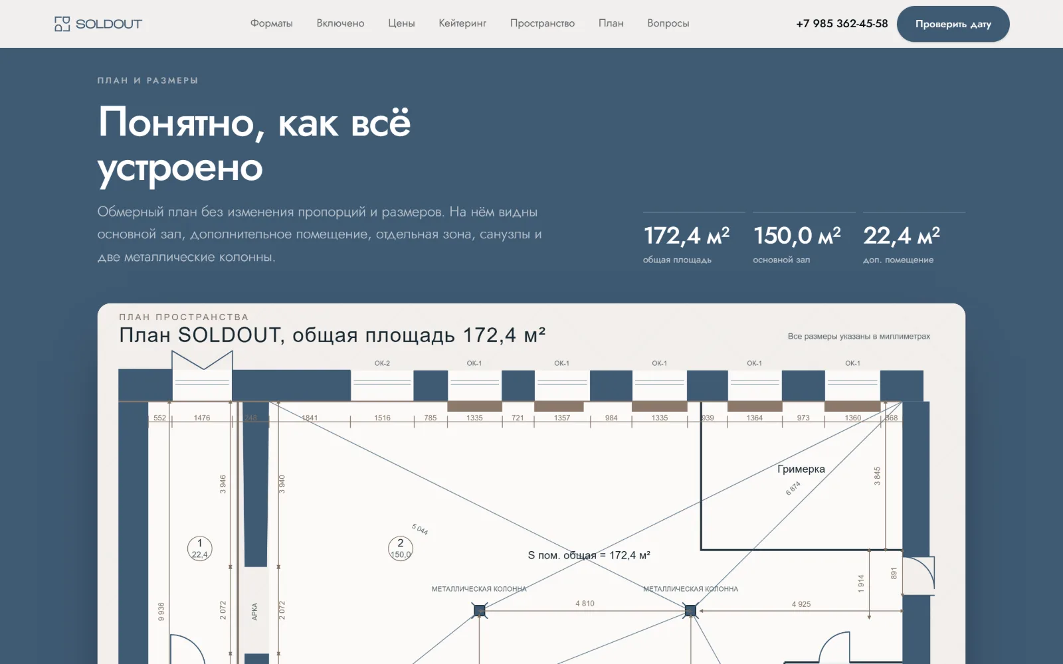Click the ПЛАН И РАЗМЕРЫ label
1063x664 pixels.
point(147,80)
